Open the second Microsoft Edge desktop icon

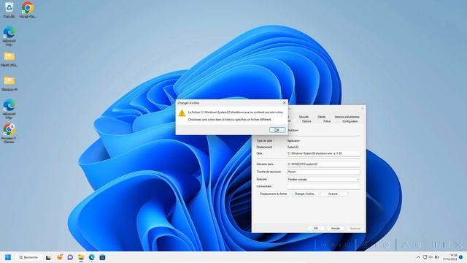click(x=9, y=109)
